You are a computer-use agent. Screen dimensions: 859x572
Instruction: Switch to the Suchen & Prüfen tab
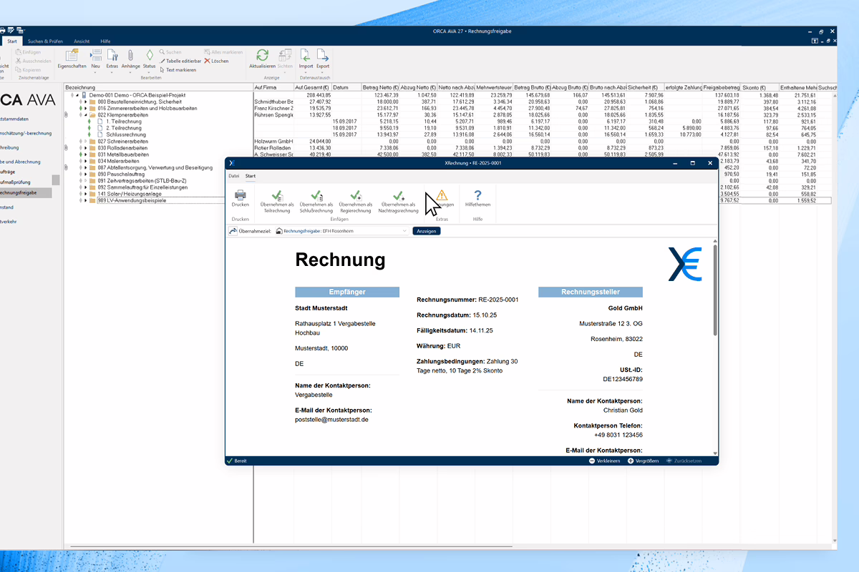(45, 41)
